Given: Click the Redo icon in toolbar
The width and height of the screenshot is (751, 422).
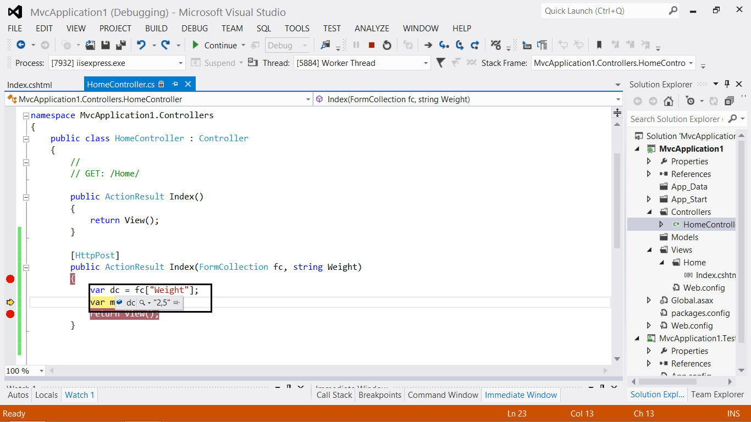Looking at the screenshot, I should pos(165,45).
